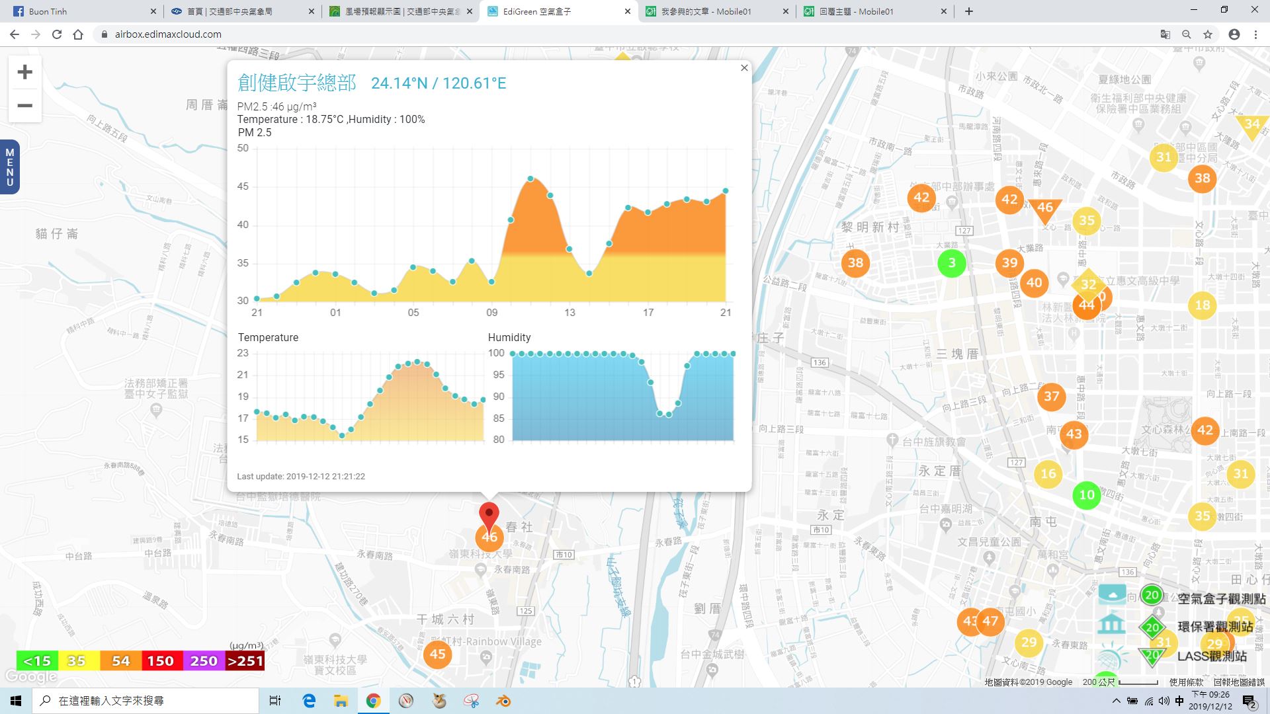
Task: Select the orange 43 marker below 37
Action: click(1074, 434)
